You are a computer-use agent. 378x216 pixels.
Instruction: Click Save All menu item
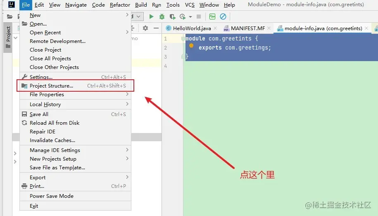(x=75, y=114)
